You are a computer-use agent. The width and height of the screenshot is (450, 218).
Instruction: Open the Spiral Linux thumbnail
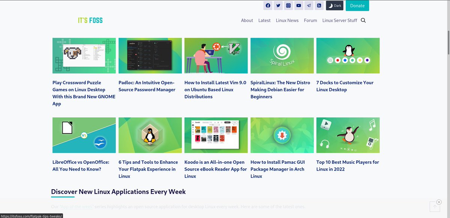click(x=282, y=55)
